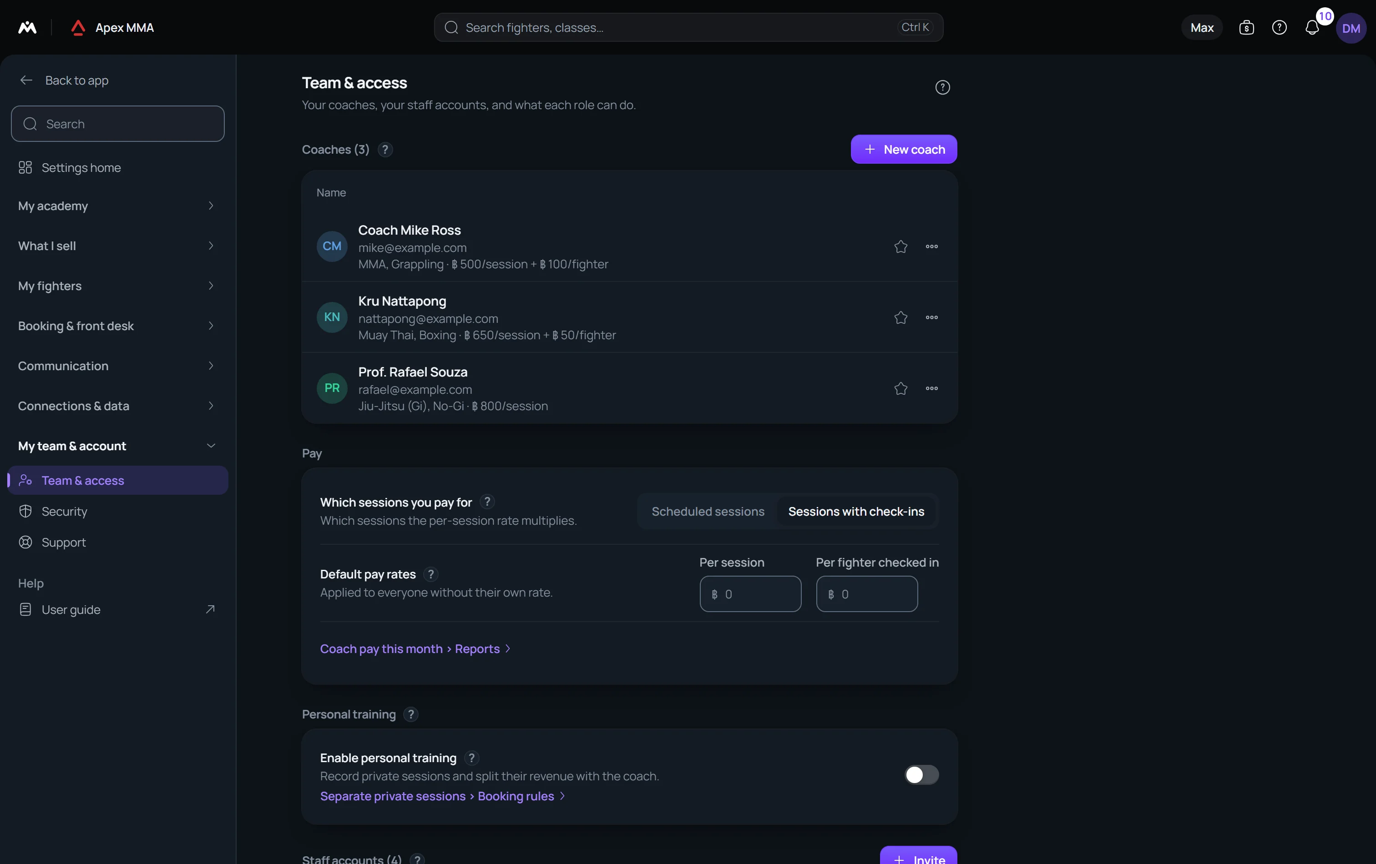This screenshot has width=1376, height=864.
Task: Open the point-of-sale bag icon
Action: pyautogui.click(x=1246, y=27)
